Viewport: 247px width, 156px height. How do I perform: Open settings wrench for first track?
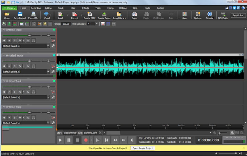[x=53, y=46]
